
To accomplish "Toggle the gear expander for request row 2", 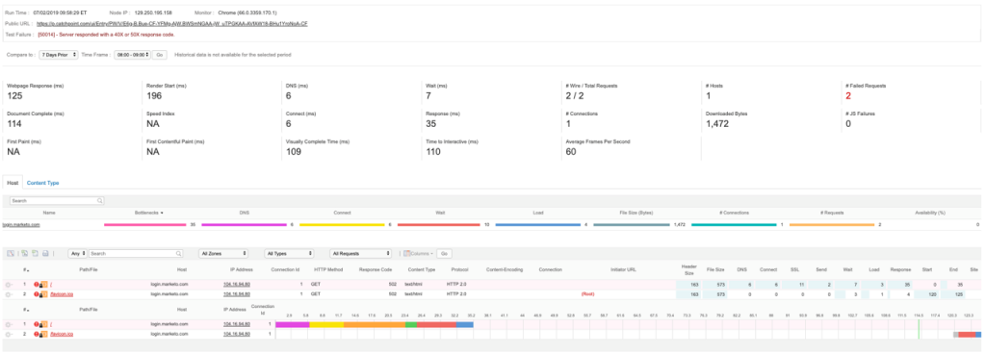I will 8,294.
